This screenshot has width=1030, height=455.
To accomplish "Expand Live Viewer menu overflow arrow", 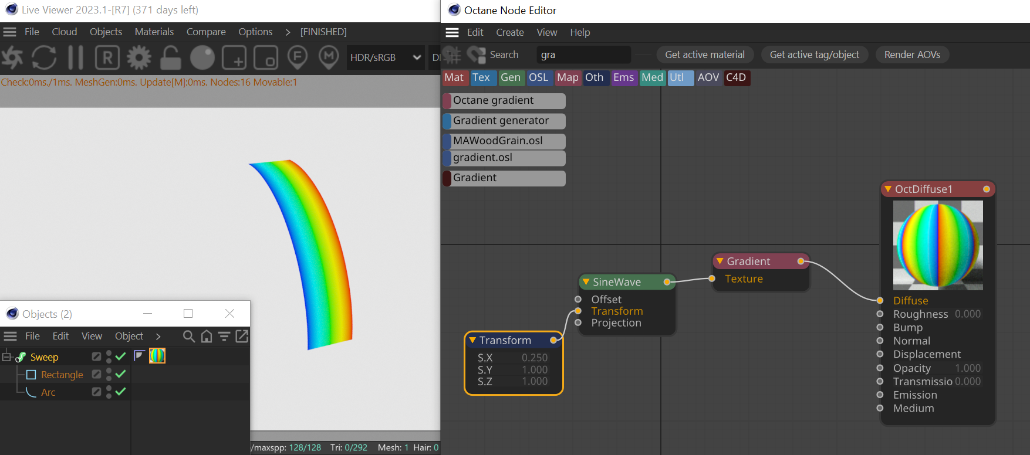I will (288, 32).
